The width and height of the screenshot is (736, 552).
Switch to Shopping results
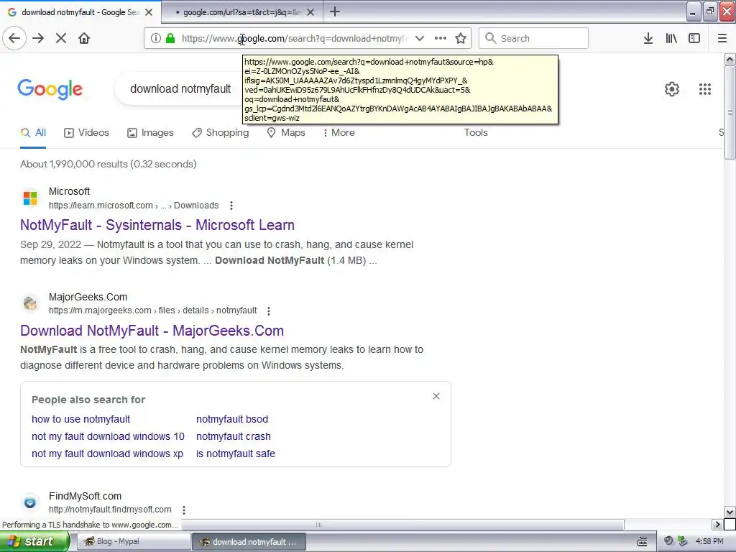[x=220, y=133]
